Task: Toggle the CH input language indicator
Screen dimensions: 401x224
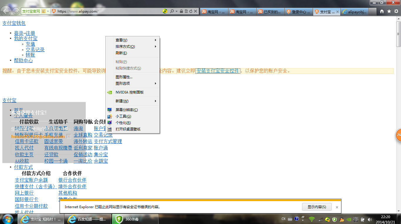Action: 283,219
